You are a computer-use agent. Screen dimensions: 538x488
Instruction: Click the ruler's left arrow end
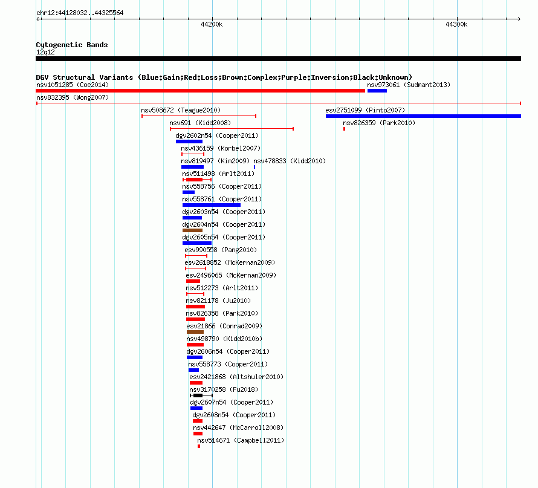(x=37, y=19)
